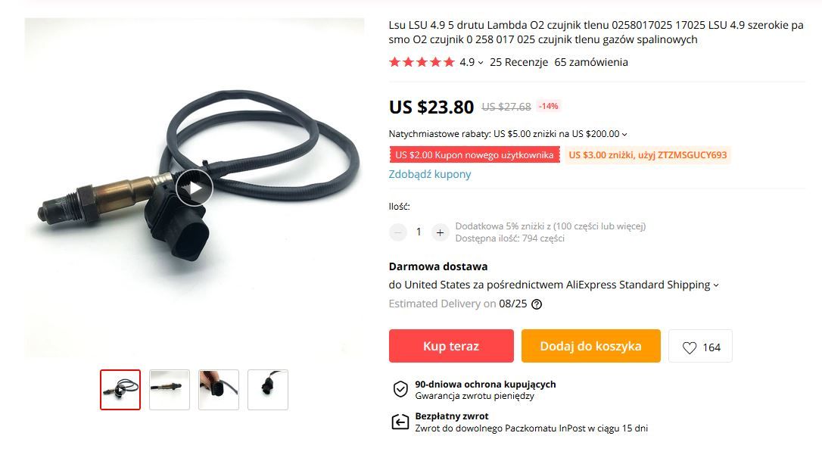Screen dimensions: 822x464
Task: Select the second straight sensor thumbnail
Action: (170, 390)
